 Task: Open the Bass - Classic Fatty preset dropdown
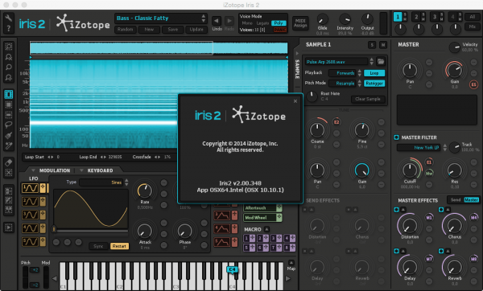pyautogui.click(x=161, y=18)
